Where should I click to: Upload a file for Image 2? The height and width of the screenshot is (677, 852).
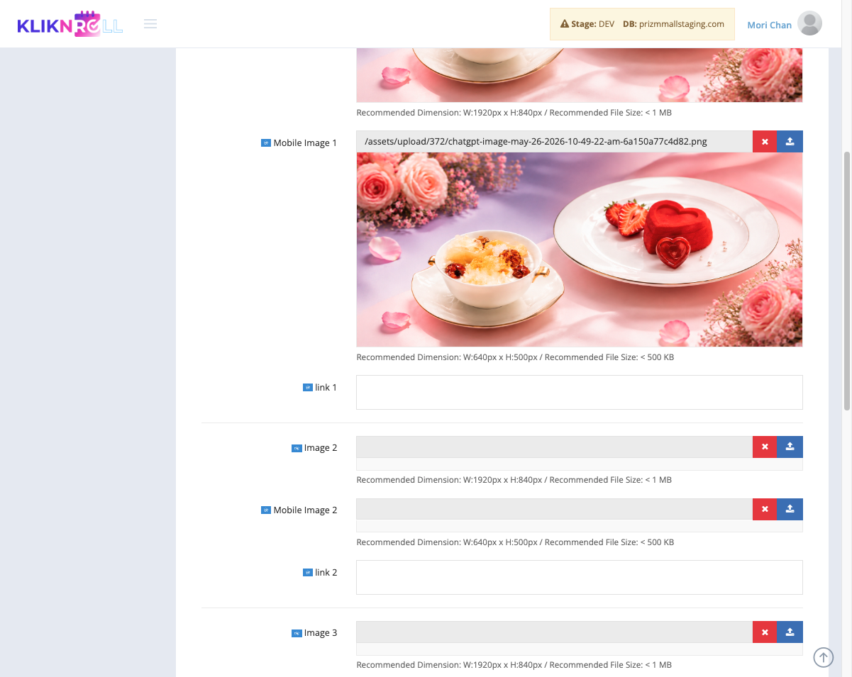(x=790, y=447)
